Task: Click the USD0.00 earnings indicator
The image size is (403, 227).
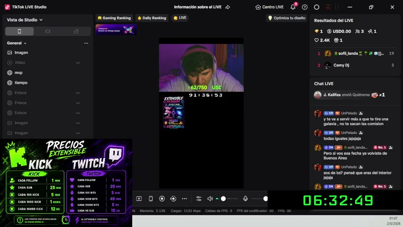Action: (x=339, y=31)
